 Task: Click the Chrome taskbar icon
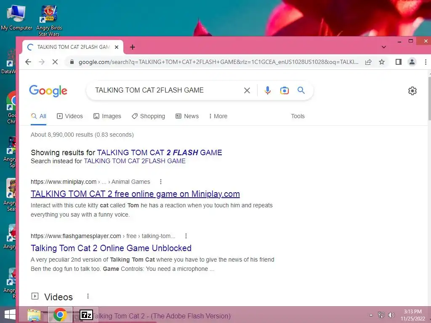point(60,315)
